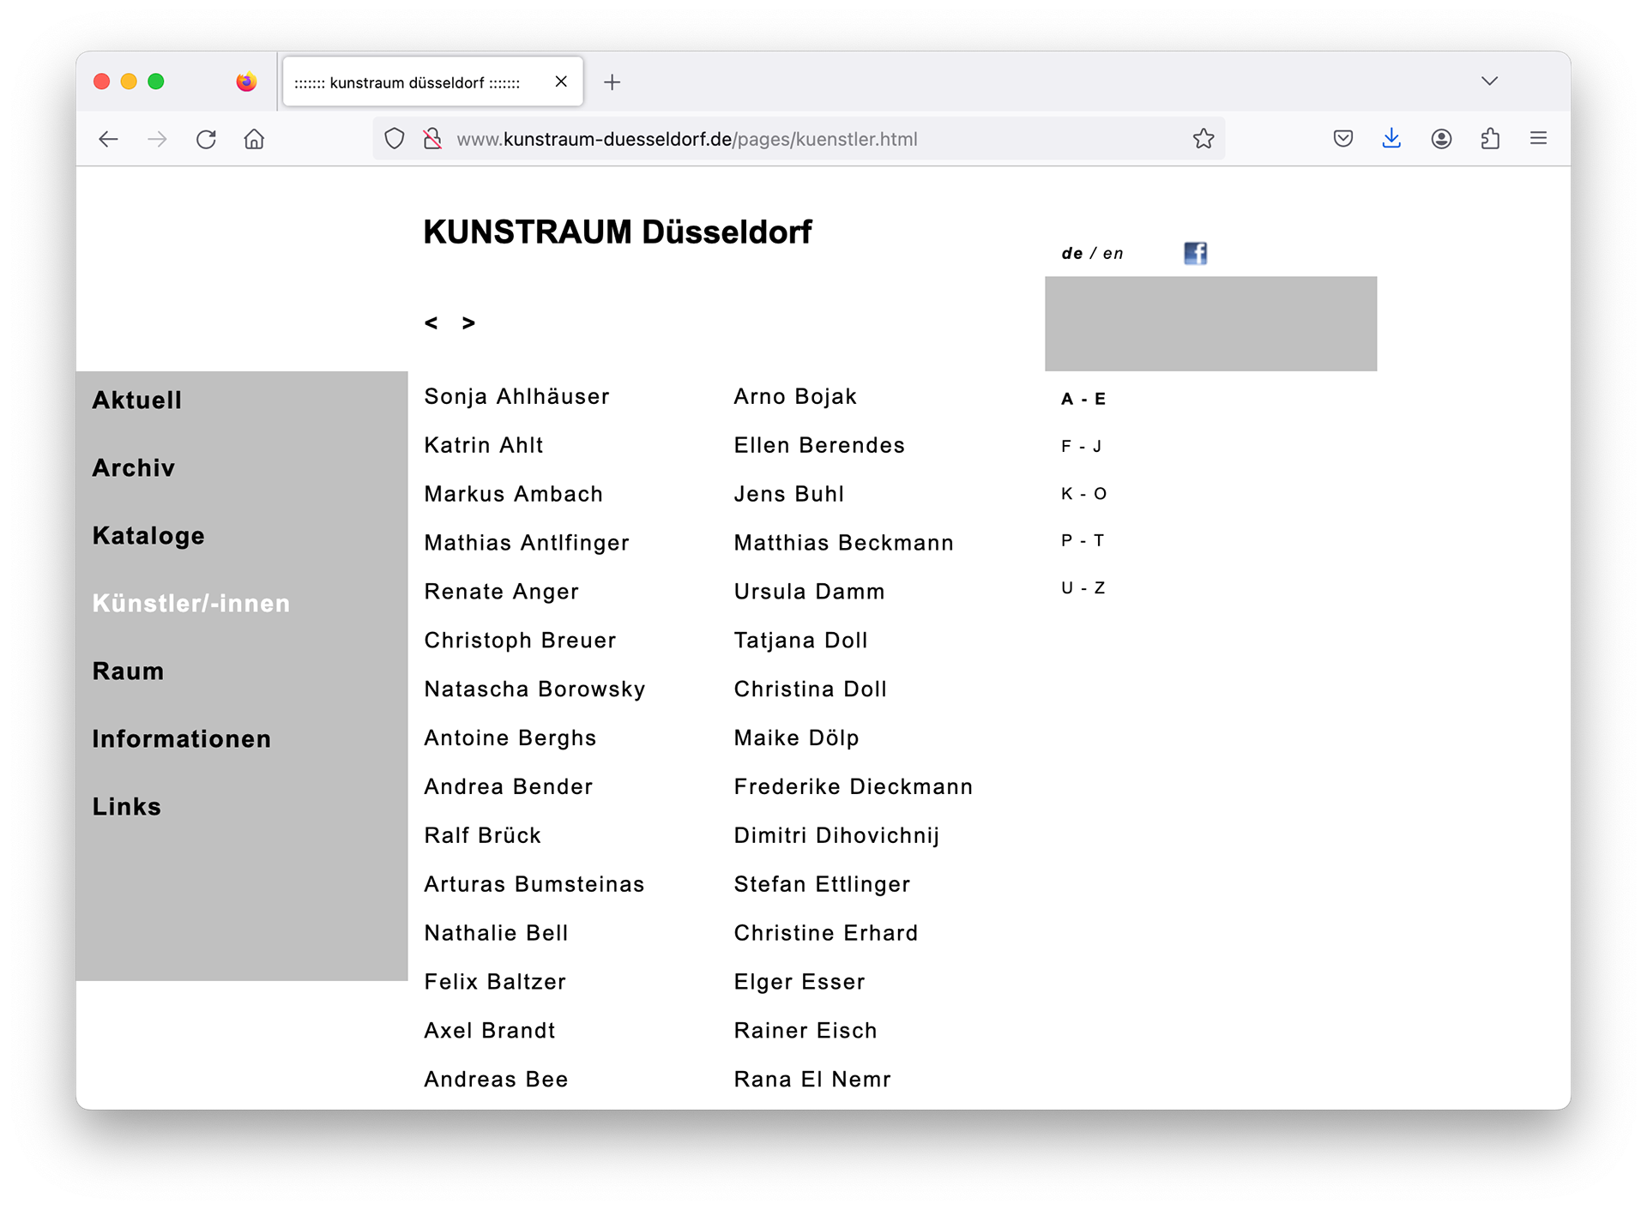Open tracking protection shield icon
1647x1210 pixels.
(x=394, y=139)
